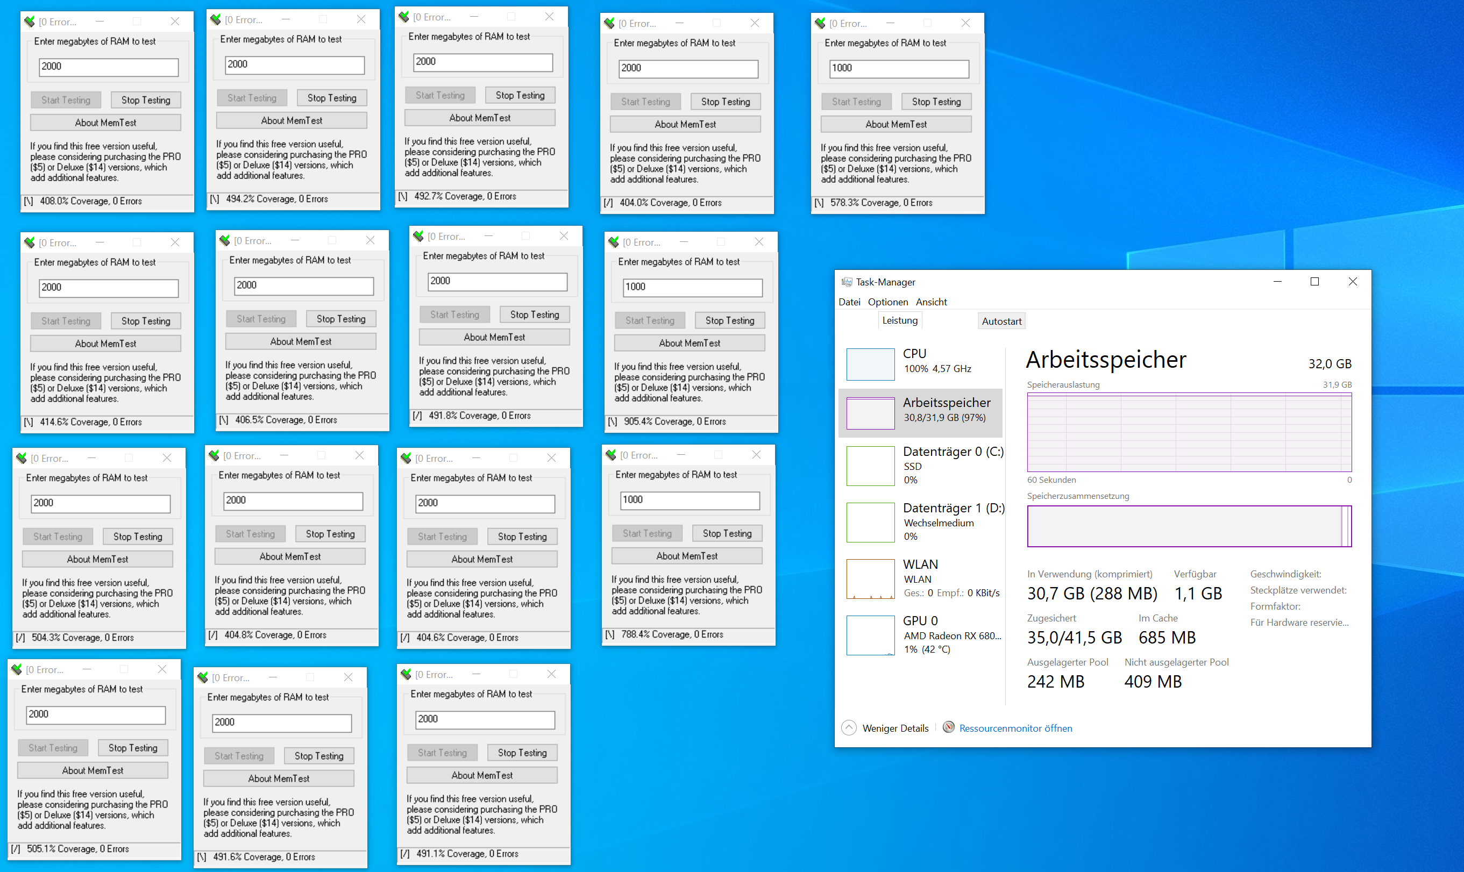The height and width of the screenshot is (872, 1464).
Task: Click the Speicherzusammensetzung memory composition bar
Action: coord(1189,526)
